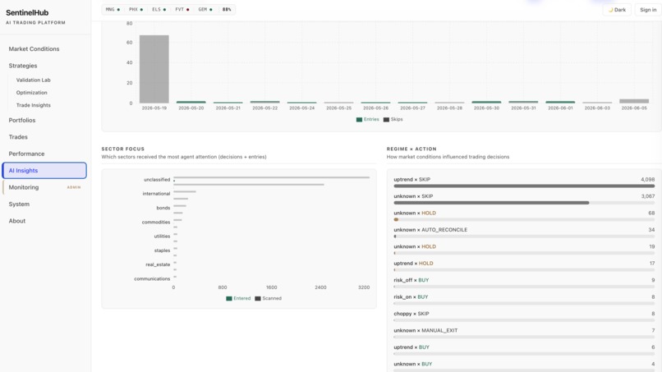Click the risk_on × BUY row label
Image resolution: width=662 pixels, height=372 pixels.
(x=411, y=296)
